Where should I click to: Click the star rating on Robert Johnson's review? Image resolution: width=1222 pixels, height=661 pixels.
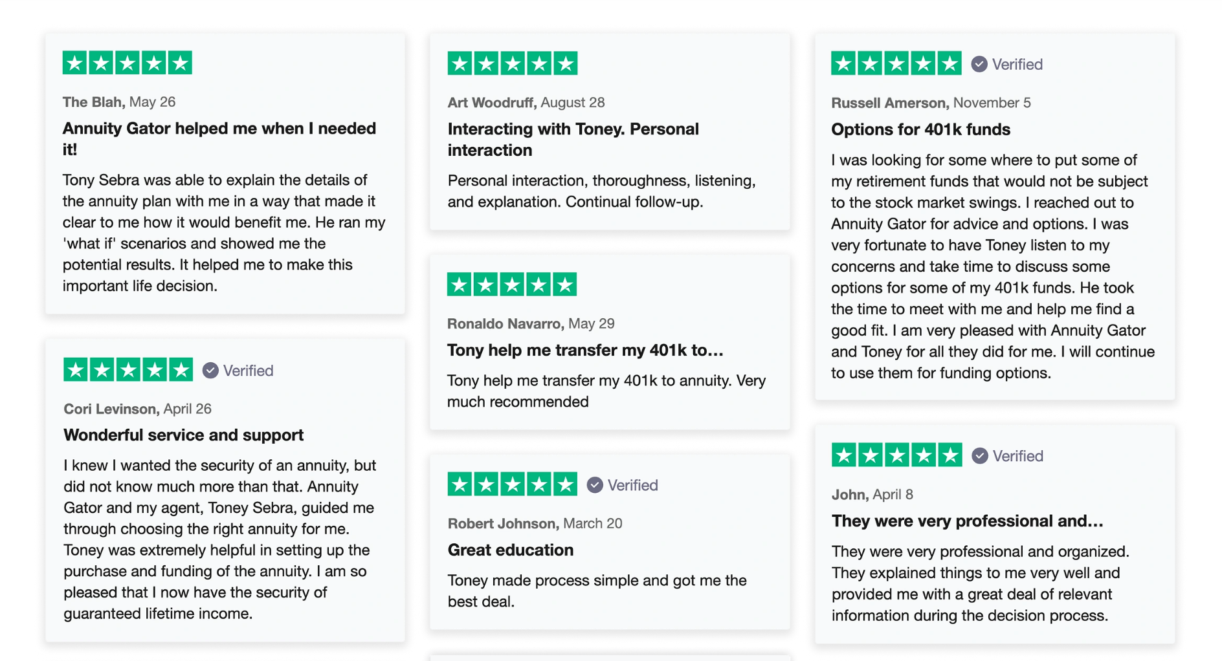pyautogui.click(x=513, y=484)
